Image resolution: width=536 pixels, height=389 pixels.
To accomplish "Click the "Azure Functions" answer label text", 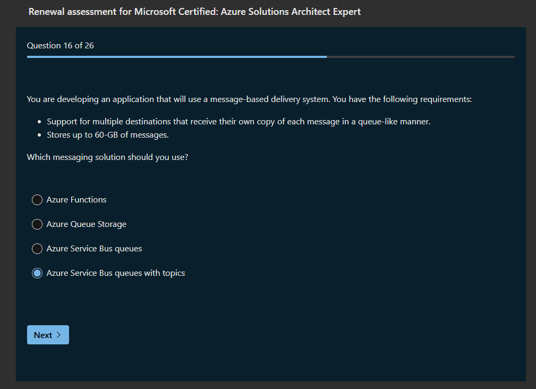I will (x=76, y=200).
